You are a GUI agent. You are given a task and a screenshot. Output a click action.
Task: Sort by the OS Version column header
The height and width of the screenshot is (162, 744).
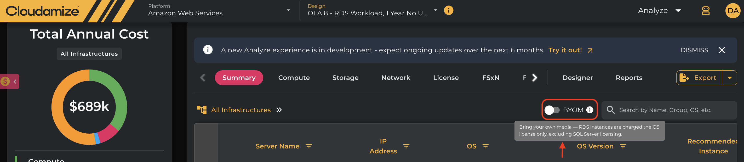(x=595, y=146)
